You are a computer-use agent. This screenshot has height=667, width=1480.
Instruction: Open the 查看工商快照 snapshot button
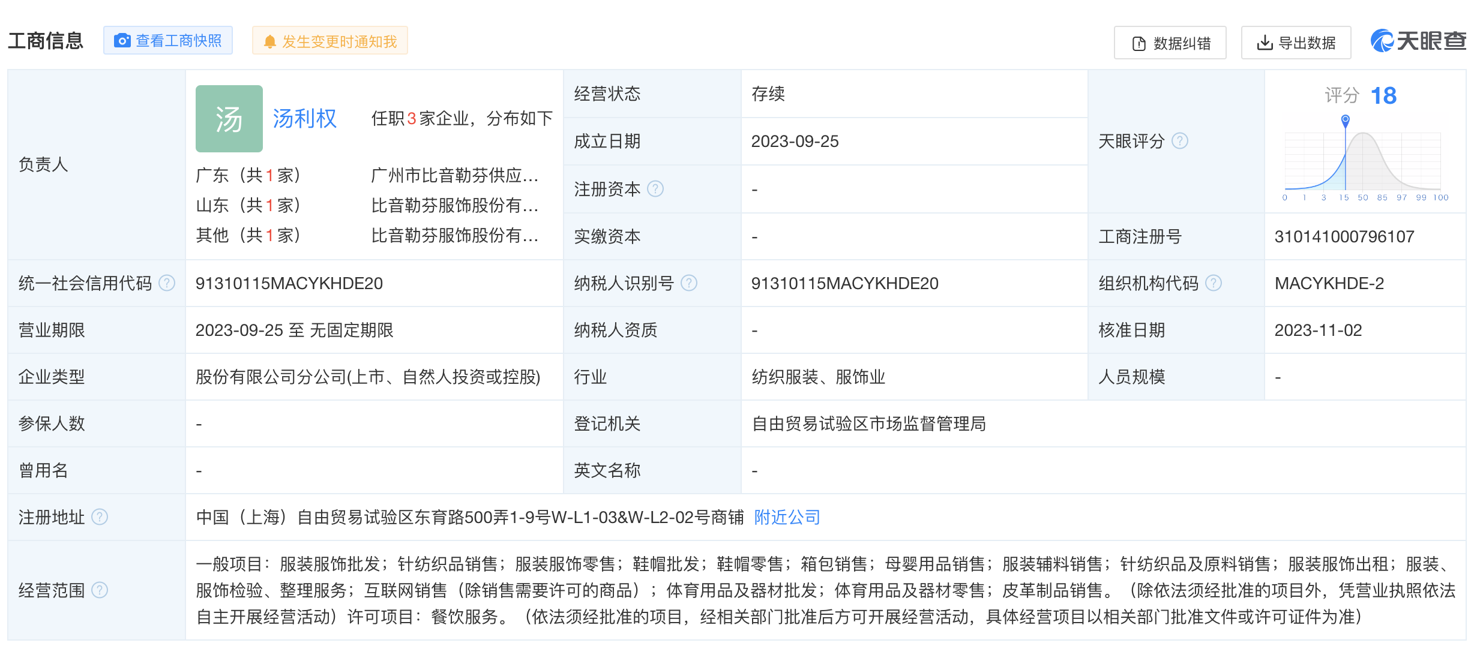click(x=168, y=41)
